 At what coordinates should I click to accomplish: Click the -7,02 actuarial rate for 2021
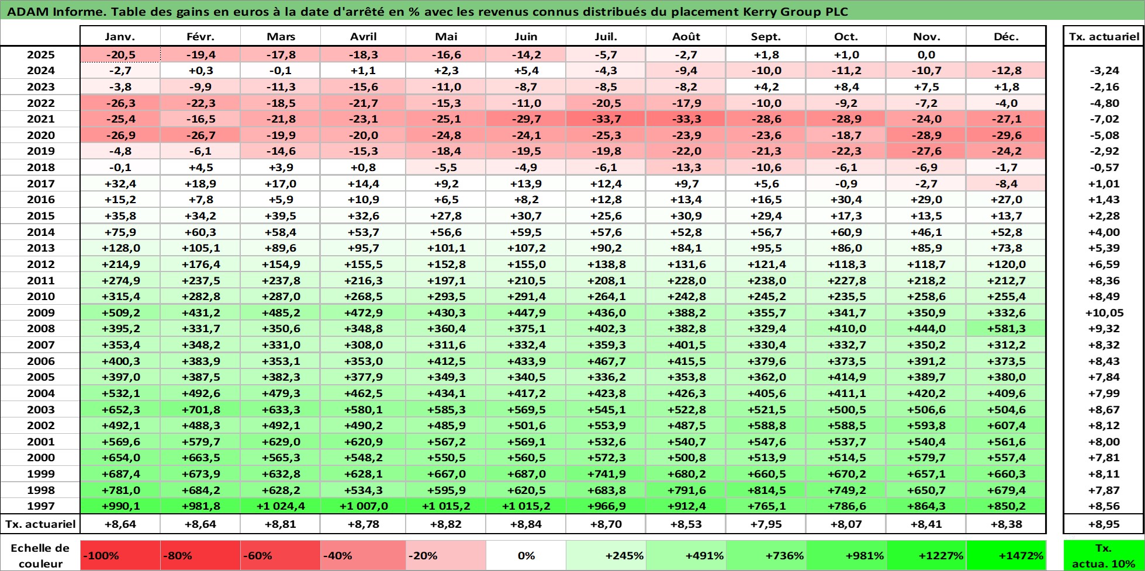click(1104, 119)
